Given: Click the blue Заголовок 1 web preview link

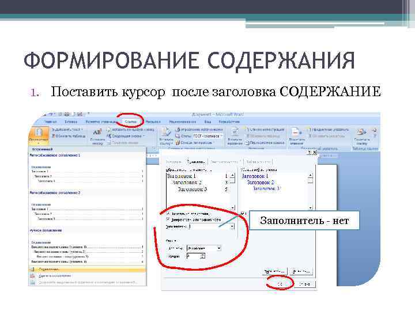Looking at the screenshot, I should pyautogui.click(x=255, y=176).
